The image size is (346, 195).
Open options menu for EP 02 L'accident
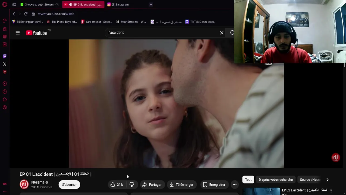coord(331,191)
